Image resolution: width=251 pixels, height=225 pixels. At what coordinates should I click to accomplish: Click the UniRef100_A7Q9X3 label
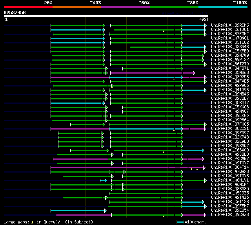click(x=230, y=172)
